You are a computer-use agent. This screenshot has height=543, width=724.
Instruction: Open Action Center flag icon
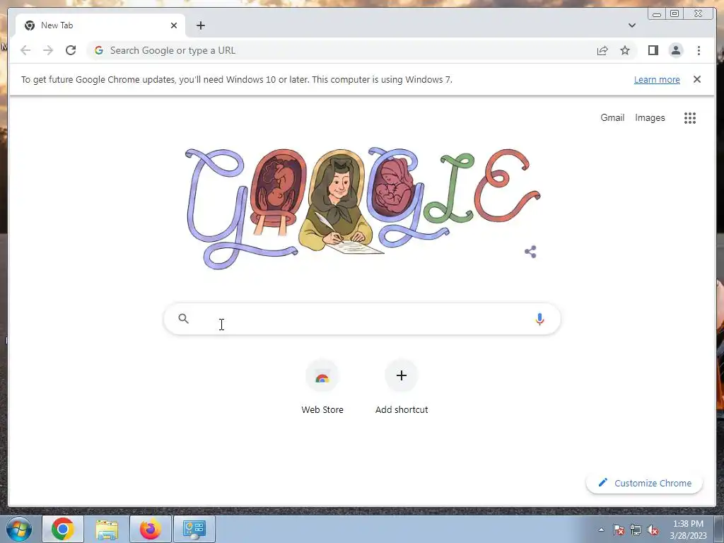pos(619,530)
